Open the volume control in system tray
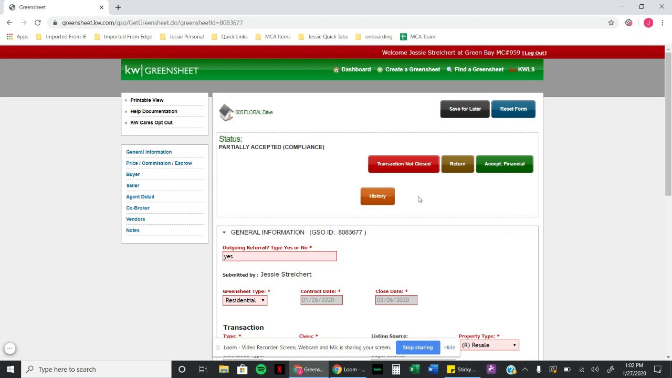 [595, 370]
